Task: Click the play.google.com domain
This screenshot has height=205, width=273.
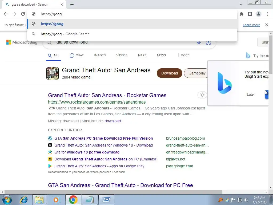Action: (x=179, y=166)
